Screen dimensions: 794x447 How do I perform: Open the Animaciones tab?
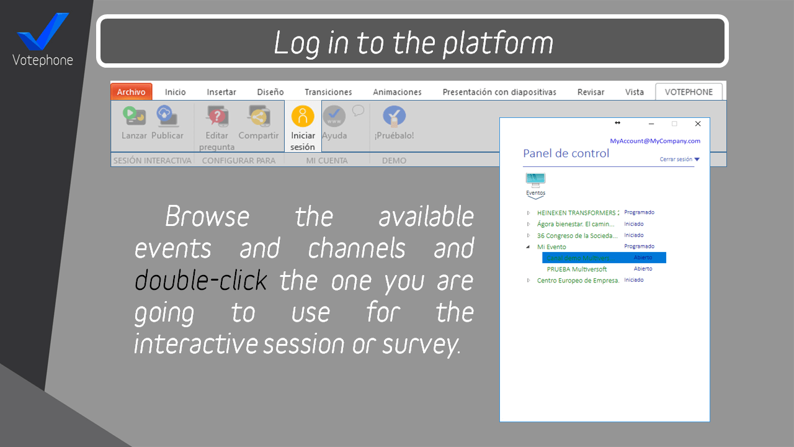coord(397,92)
